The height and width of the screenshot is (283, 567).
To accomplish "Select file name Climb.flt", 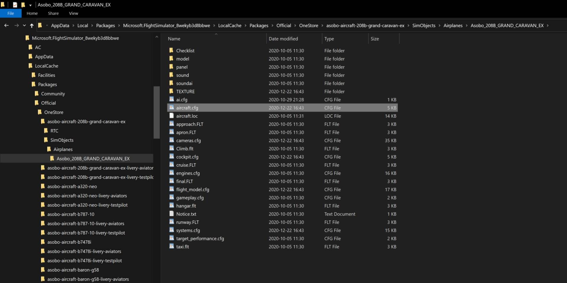I will click(185, 149).
